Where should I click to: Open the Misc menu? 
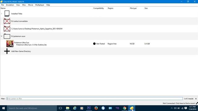coord(24,5)
